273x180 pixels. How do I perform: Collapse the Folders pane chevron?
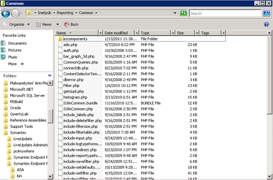point(50,76)
